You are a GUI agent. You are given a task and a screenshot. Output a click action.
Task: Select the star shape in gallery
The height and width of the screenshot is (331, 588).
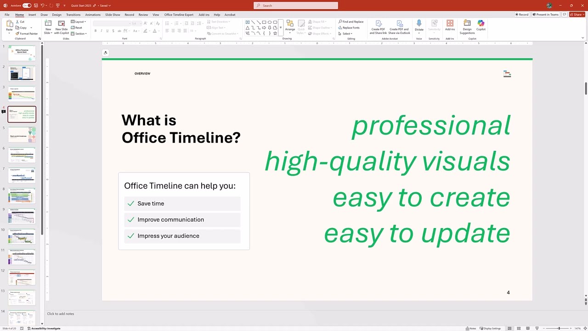275,33
